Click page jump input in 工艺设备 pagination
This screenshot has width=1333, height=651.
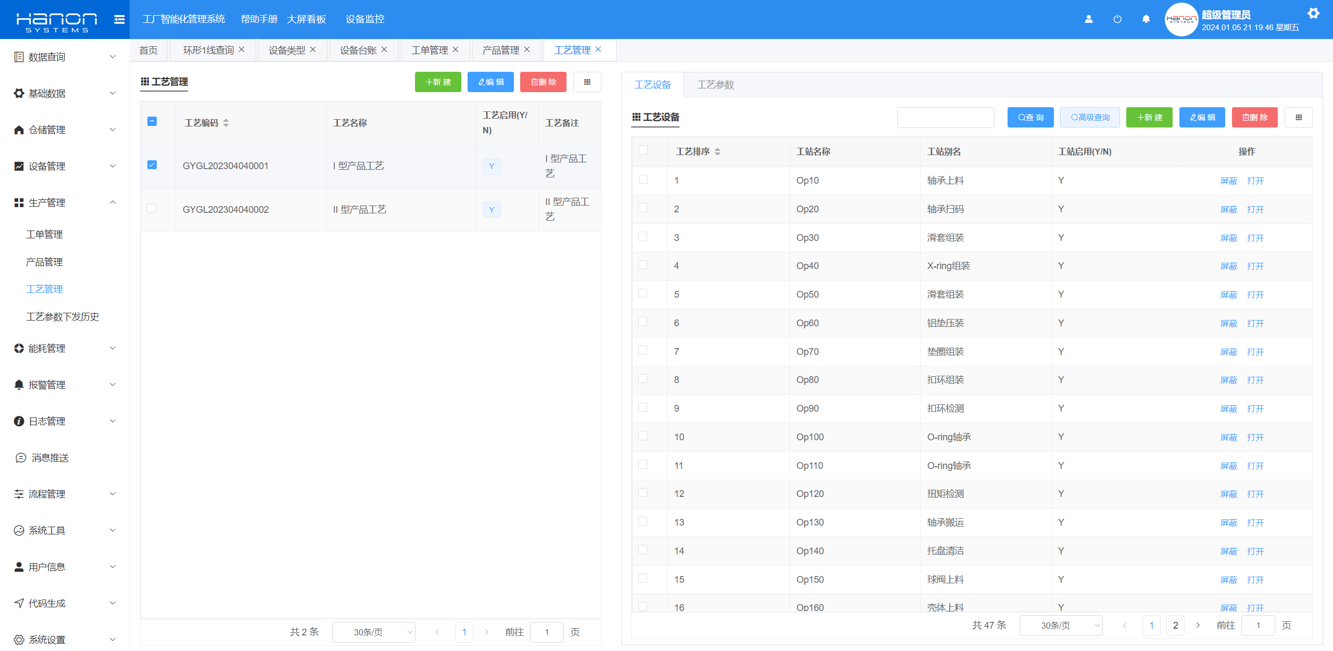(x=1258, y=625)
